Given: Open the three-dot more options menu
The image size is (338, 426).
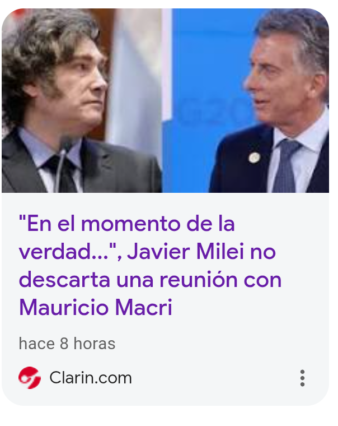Looking at the screenshot, I should click(x=302, y=378).
